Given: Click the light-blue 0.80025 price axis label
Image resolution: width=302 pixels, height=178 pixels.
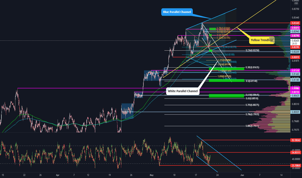Looking at the screenshot, I should [295, 112].
